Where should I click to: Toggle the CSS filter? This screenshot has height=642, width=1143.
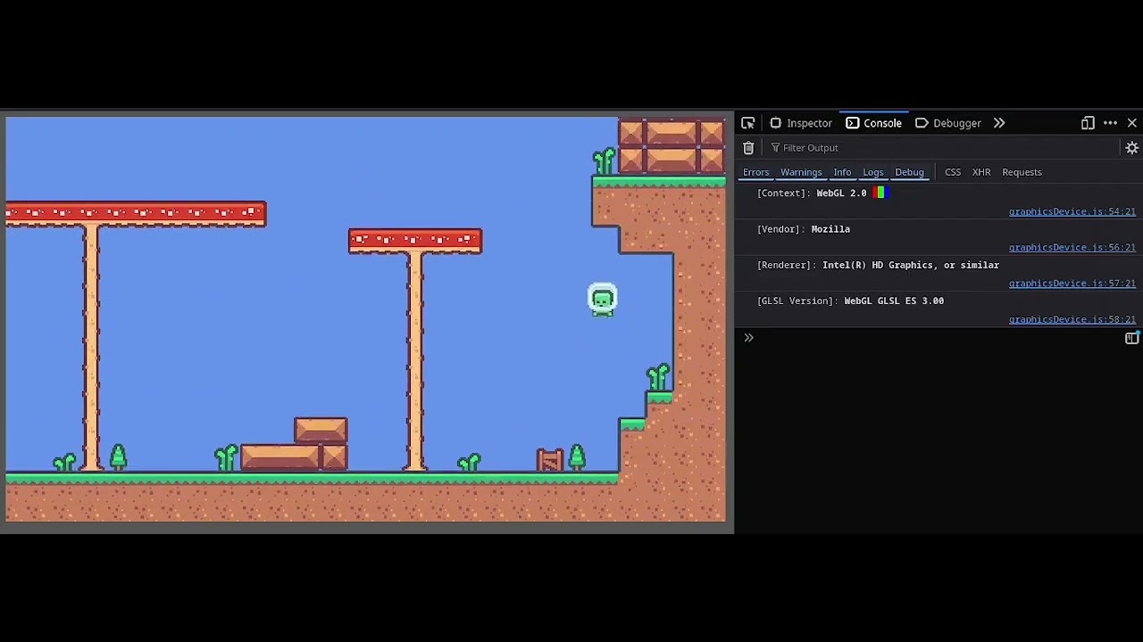[953, 172]
